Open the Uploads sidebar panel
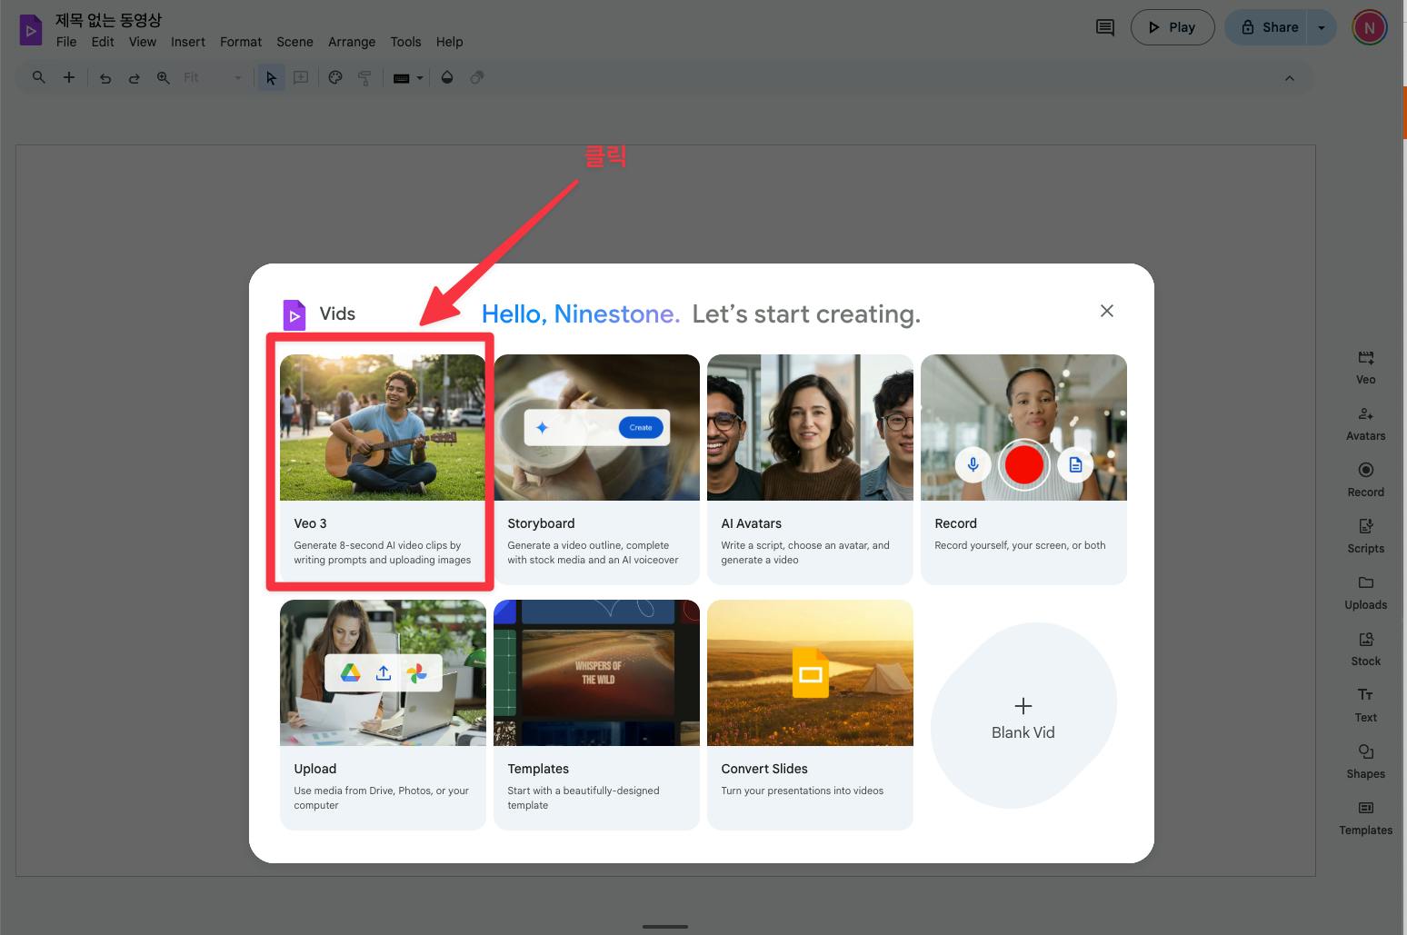The image size is (1407, 935). (1365, 592)
